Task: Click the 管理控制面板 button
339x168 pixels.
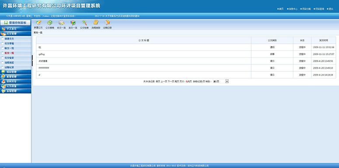Action: [15, 23]
